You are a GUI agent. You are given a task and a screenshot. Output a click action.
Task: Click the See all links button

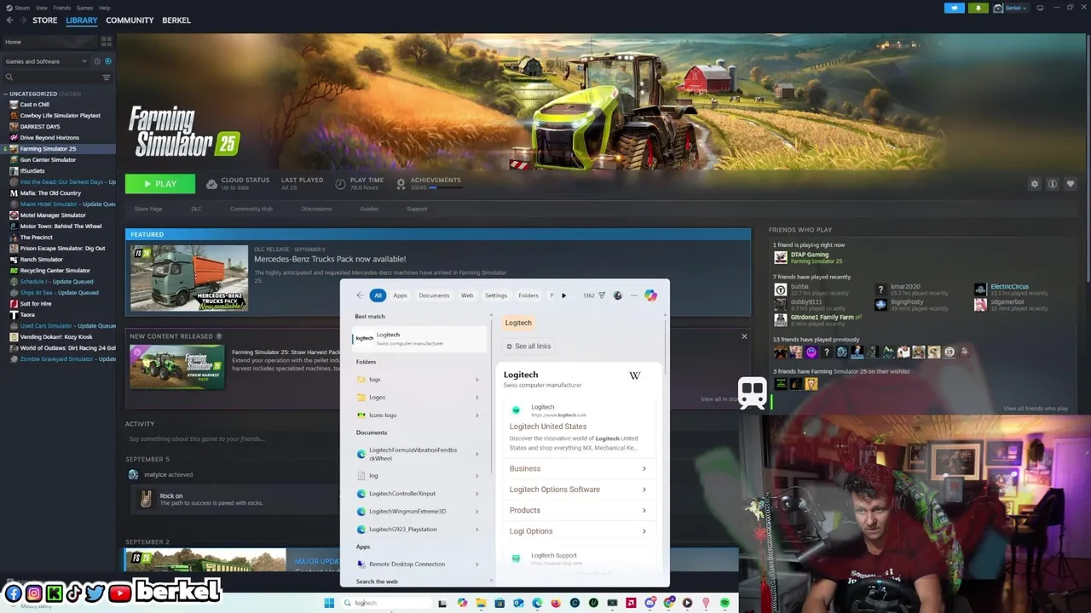click(x=528, y=347)
